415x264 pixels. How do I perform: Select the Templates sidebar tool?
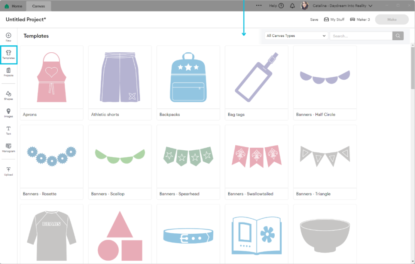click(x=8, y=54)
